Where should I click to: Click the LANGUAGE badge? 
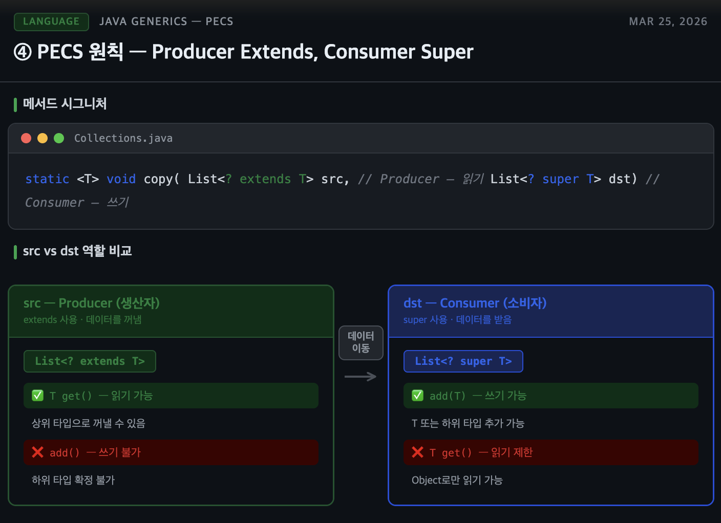[x=51, y=21]
